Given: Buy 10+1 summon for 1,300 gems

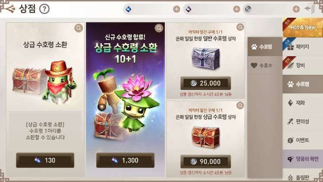Looking at the screenshot, I should click(125, 160).
